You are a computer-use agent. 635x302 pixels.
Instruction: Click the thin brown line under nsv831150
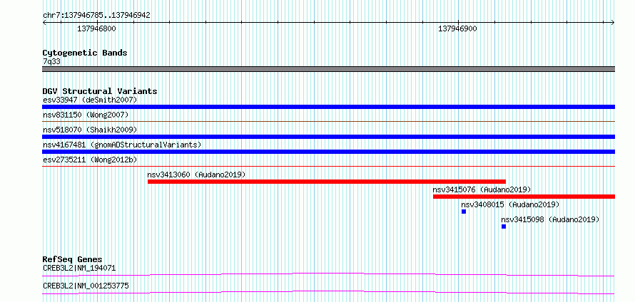tap(328, 121)
